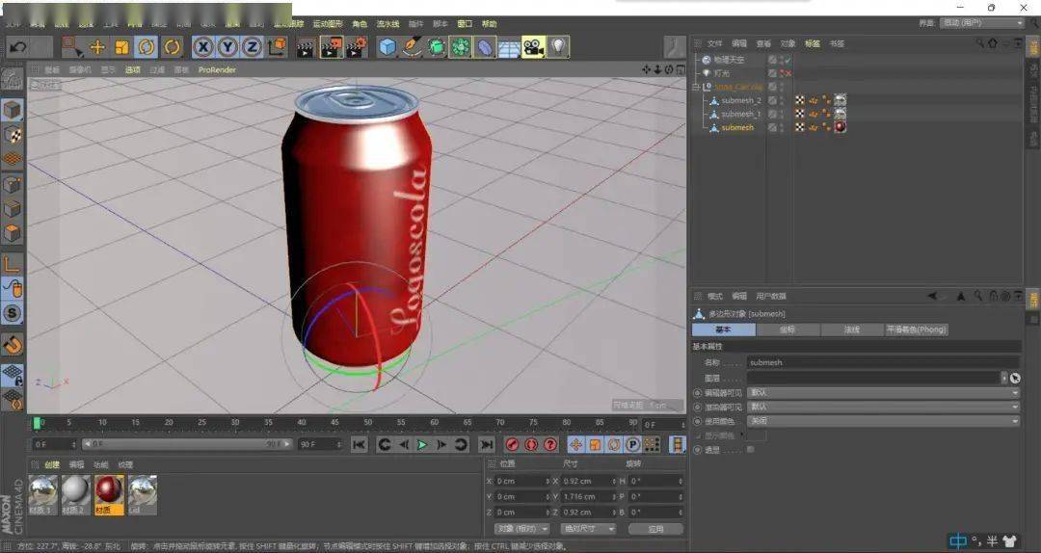Open the use color dropdown
The width and height of the screenshot is (1041, 553).
click(x=882, y=421)
